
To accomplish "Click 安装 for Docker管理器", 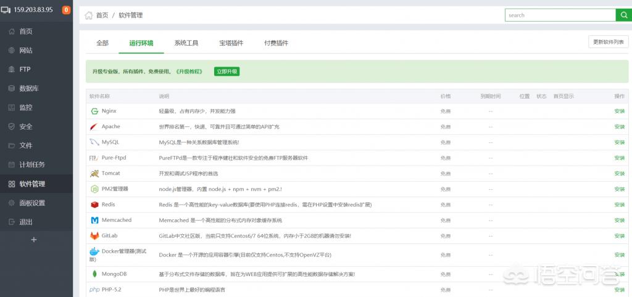I will [x=619, y=255].
